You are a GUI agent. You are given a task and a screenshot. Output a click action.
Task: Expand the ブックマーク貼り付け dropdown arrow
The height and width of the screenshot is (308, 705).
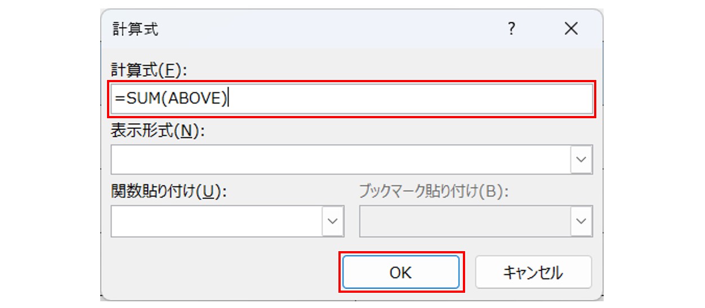pos(581,221)
